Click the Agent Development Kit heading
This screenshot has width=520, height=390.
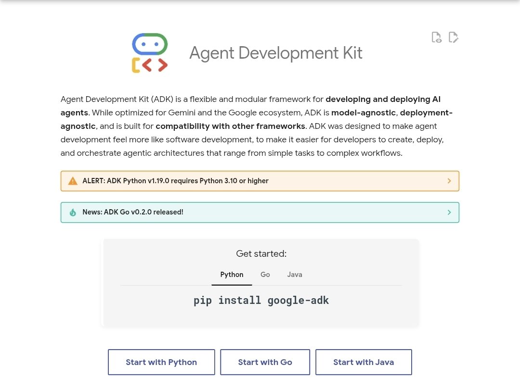click(x=276, y=53)
